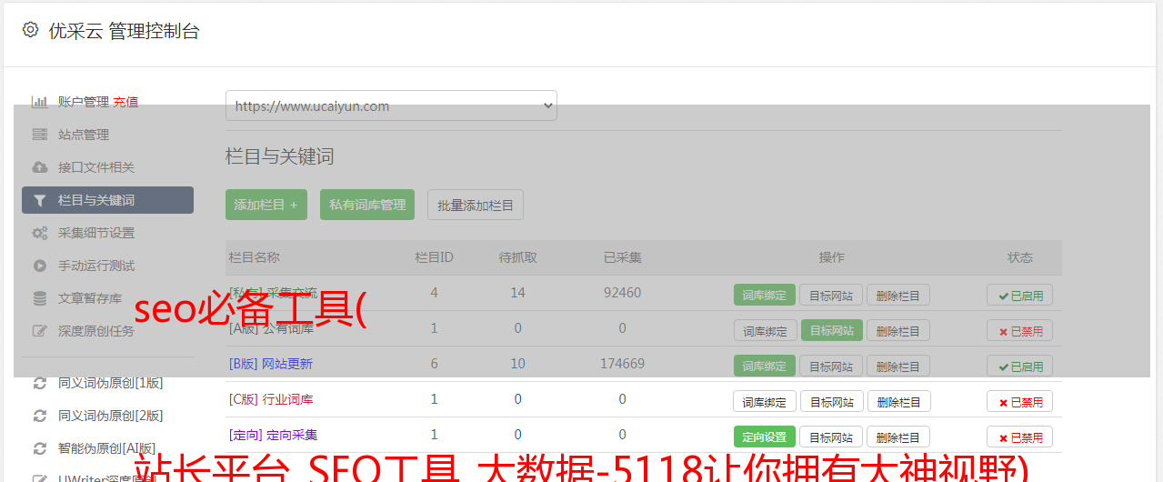
Task: Click the 栏目ID column header
Action: pos(434,257)
